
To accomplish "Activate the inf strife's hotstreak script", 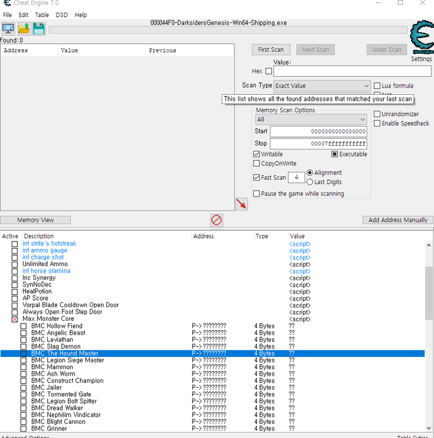I will [15, 244].
